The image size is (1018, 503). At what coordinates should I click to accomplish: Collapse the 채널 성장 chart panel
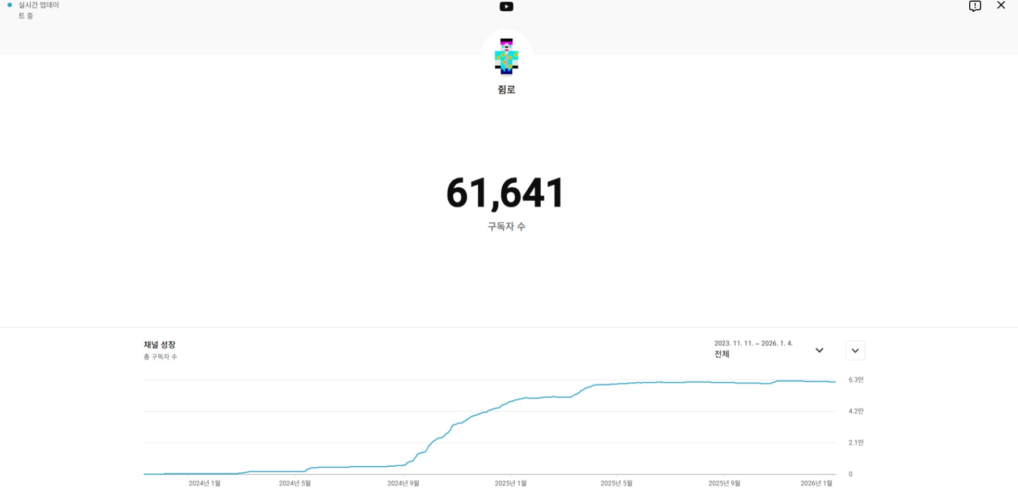point(855,350)
